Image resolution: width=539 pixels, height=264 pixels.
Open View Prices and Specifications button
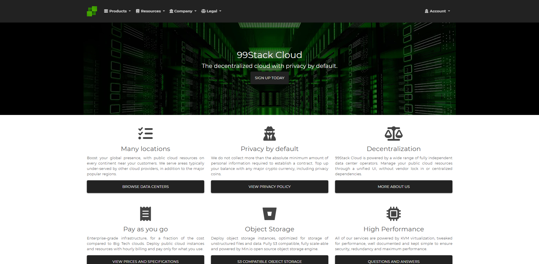point(146,260)
